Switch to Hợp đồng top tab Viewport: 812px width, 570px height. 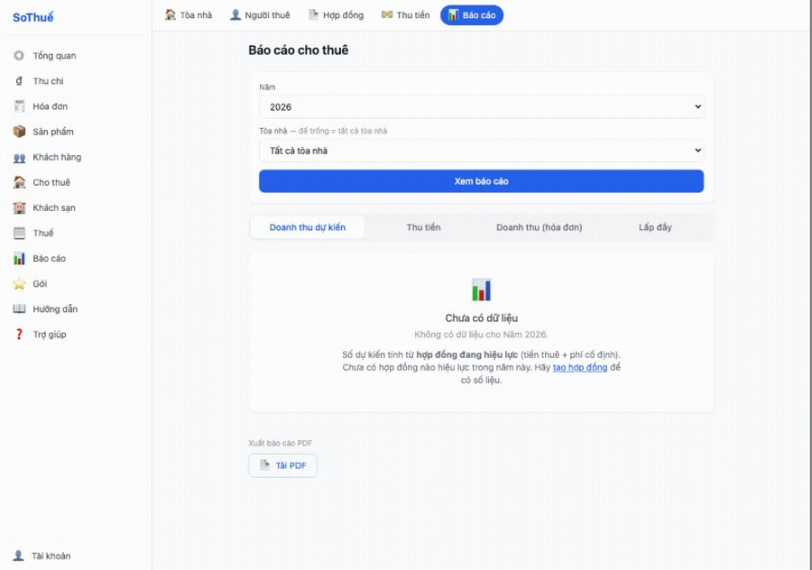coord(337,15)
